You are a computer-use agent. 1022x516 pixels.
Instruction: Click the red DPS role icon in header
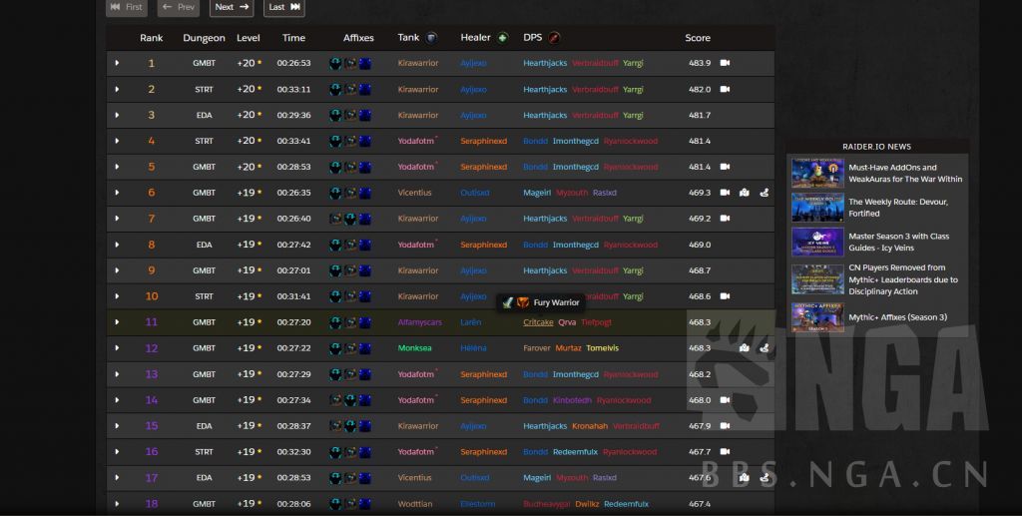click(554, 38)
